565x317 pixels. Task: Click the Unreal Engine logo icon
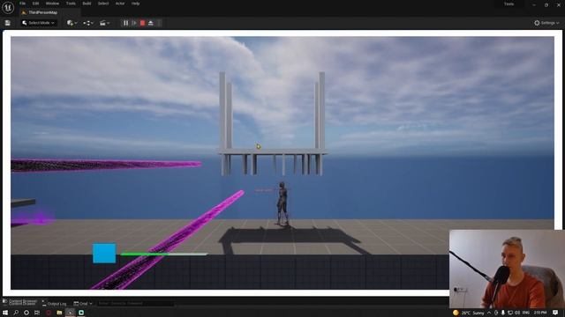(8, 7)
